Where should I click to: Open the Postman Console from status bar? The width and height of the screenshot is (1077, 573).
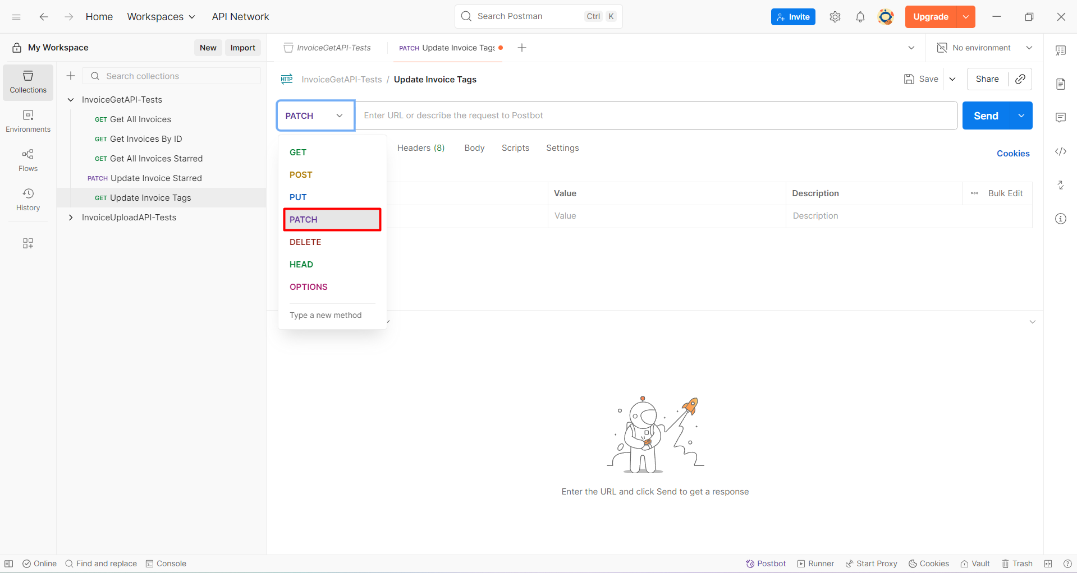point(166,563)
